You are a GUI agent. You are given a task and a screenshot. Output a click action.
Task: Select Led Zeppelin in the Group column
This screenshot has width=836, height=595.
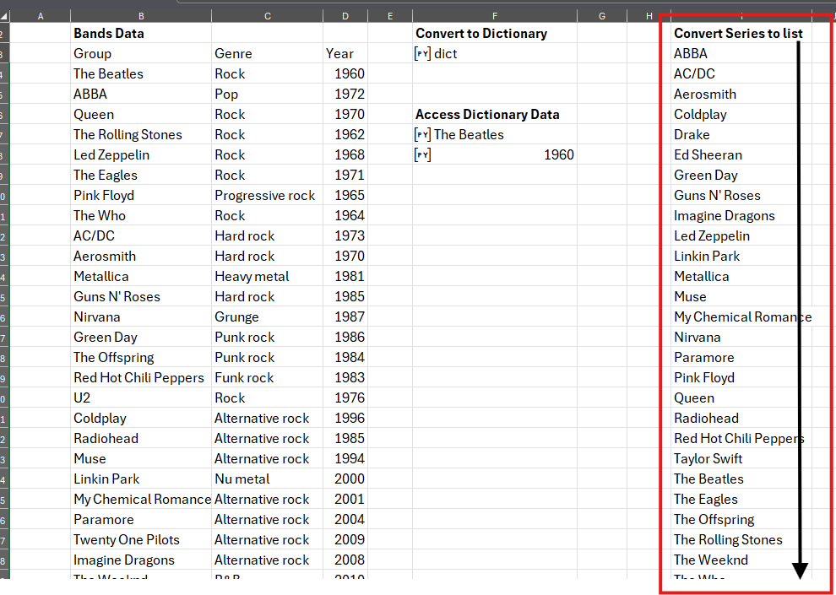141,154
